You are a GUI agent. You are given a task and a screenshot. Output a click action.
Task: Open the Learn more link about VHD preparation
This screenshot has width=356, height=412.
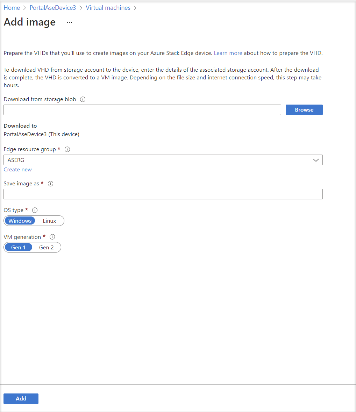coord(228,53)
